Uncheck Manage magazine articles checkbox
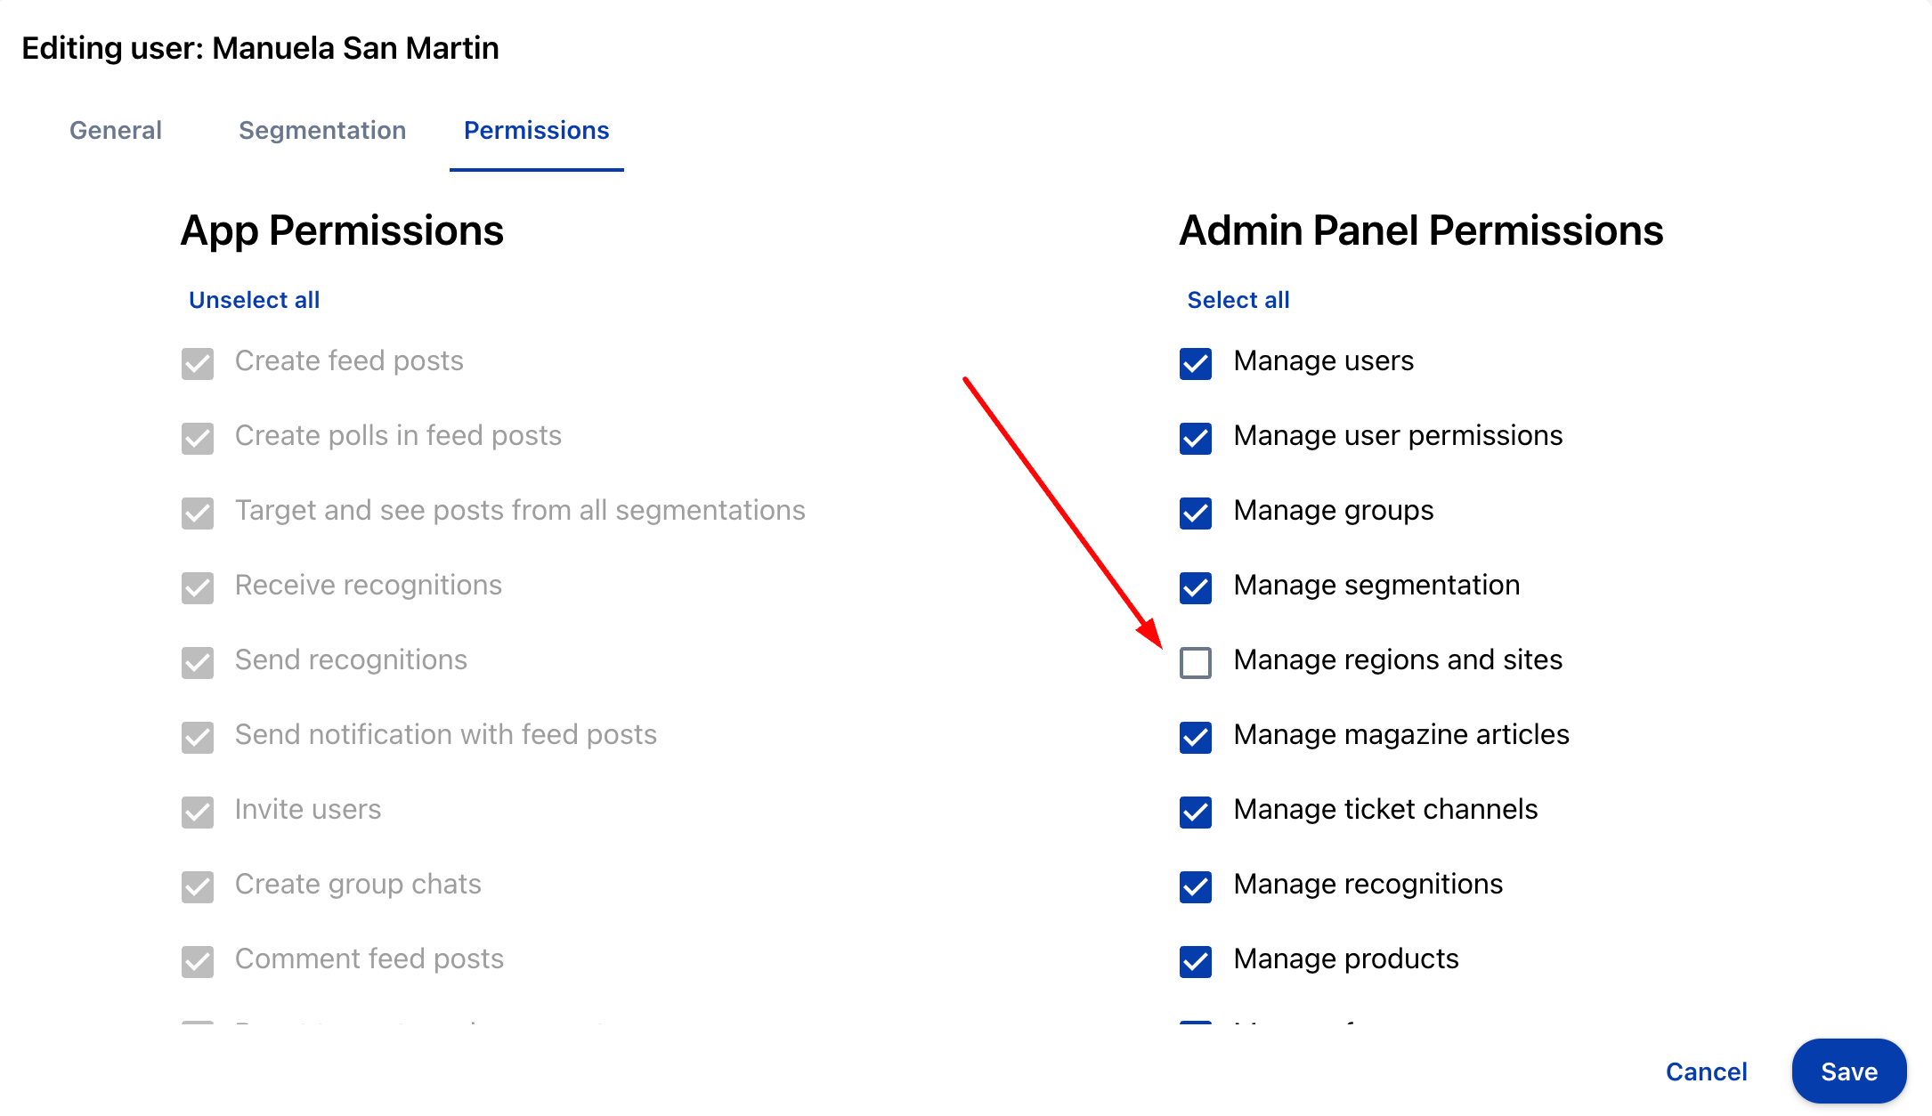The width and height of the screenshot is (1932, 1116). point(1195,737)
